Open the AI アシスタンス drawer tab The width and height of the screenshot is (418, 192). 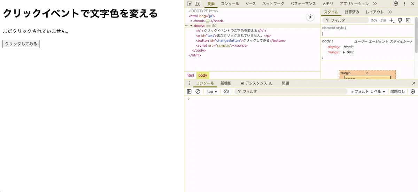click(256, 83)
